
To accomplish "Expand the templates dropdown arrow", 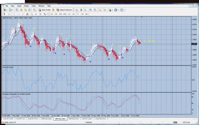I will point(124,10).
